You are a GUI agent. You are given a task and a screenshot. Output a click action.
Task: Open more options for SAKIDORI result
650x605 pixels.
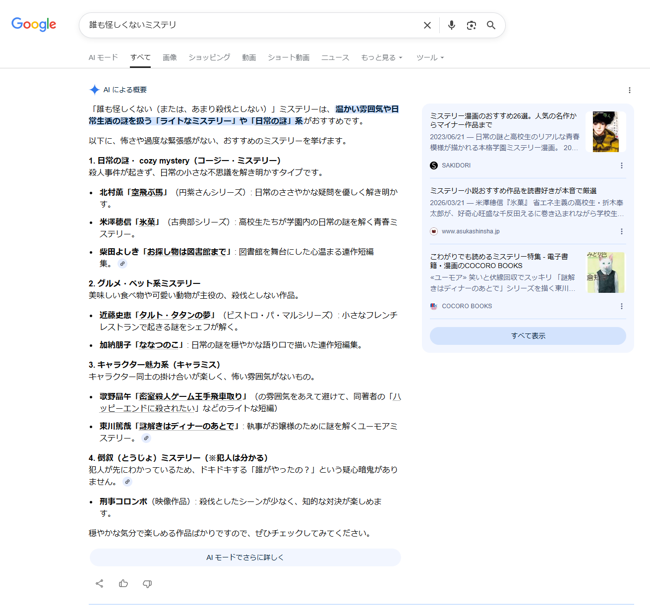pyautogui.click(x=621, y=165)
